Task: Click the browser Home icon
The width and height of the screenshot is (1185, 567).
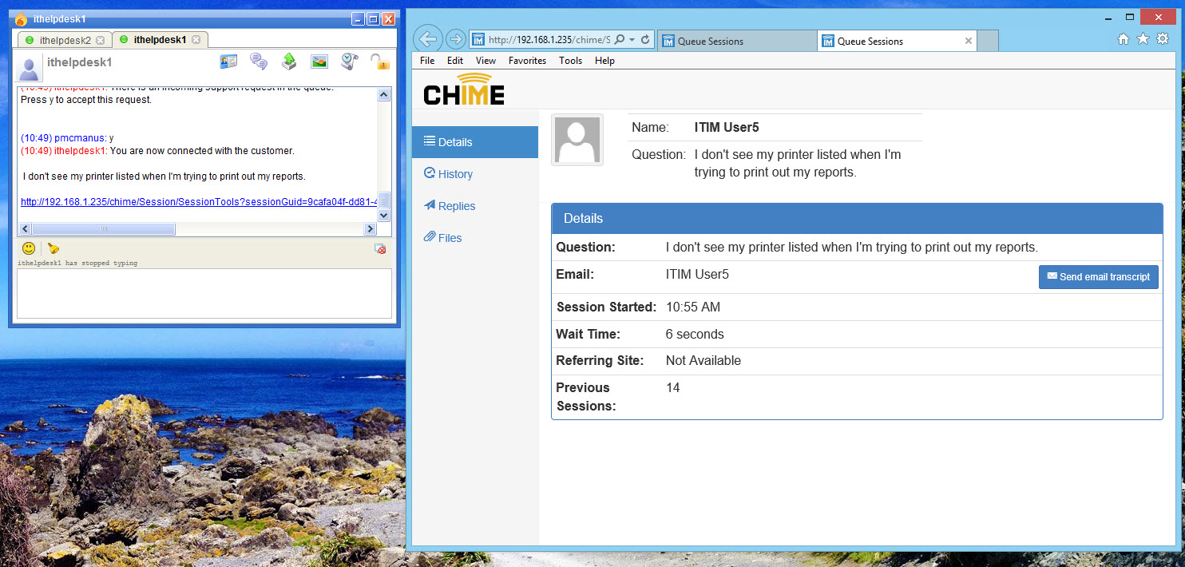Action: (1124, 38)
